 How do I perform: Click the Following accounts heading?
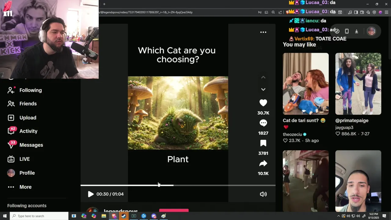27,206
